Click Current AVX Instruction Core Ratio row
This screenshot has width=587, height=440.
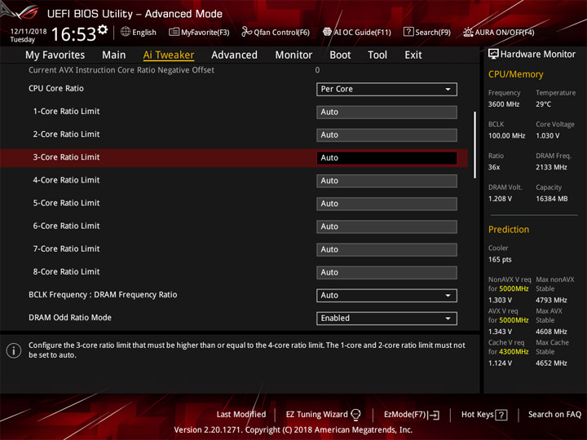click(234, 70)
